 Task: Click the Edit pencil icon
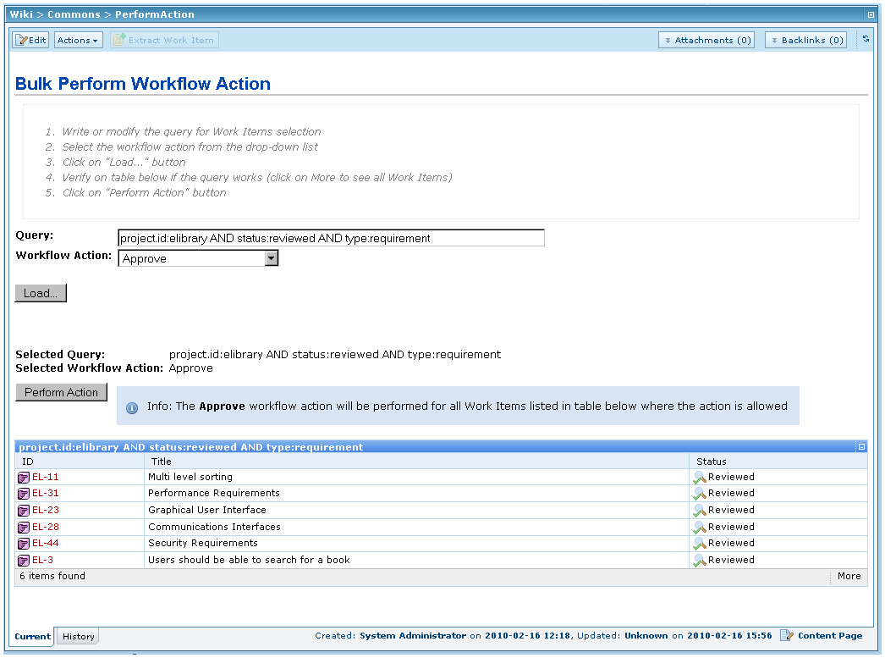click(20, 39)
